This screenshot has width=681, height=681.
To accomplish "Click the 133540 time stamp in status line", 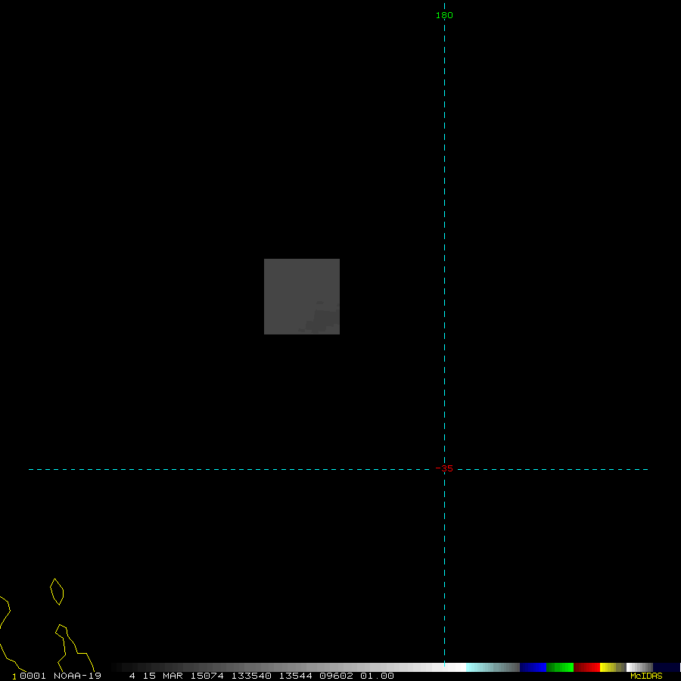I will [x=251, y=676].
